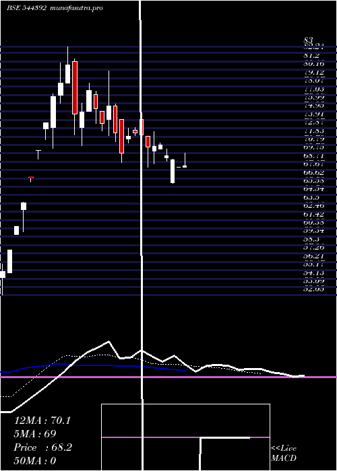Click the 79.12 price axis label

click(314, 73)
